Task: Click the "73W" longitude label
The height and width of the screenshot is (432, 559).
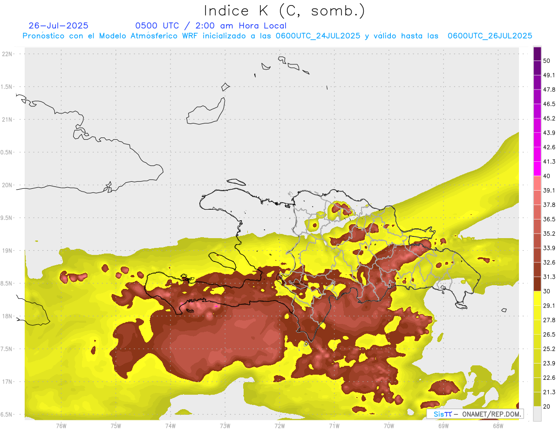Action: click(x=225, y=425)
